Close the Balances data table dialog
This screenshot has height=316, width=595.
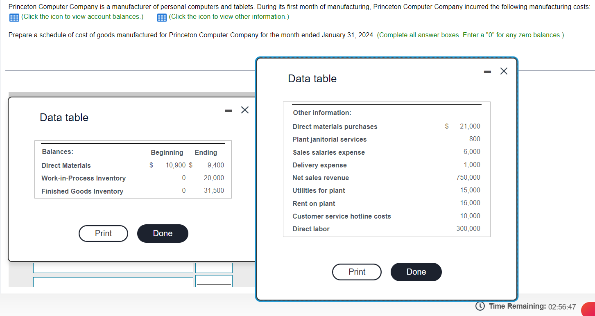(x=244, y=110)
